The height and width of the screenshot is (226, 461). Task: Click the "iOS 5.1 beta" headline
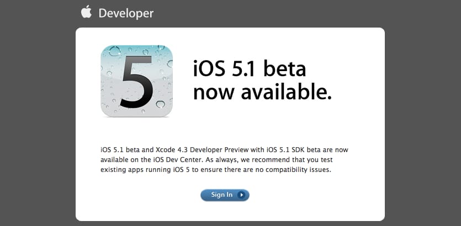pos(250,68)
